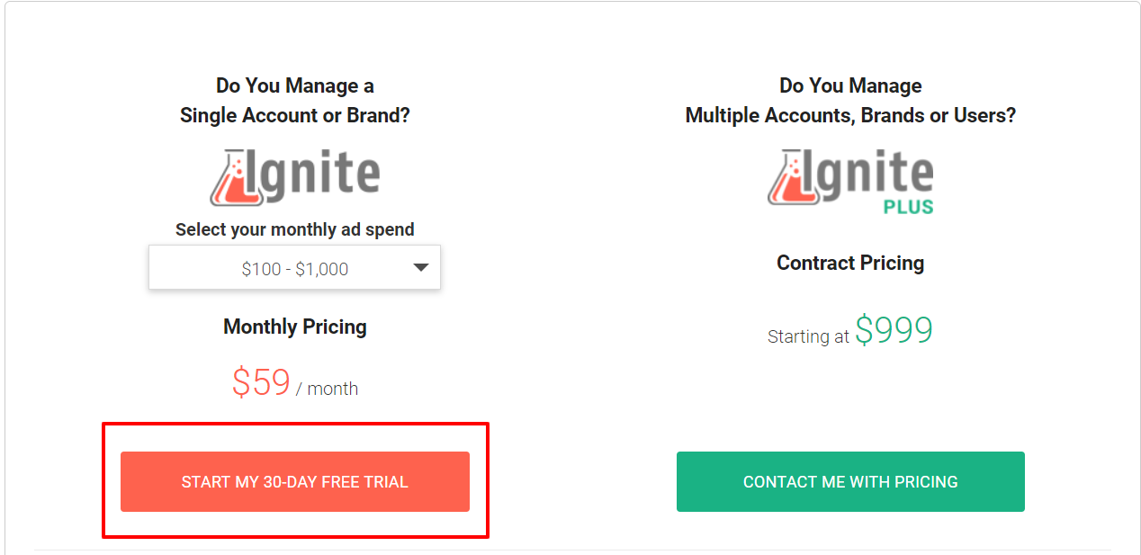Click 'Select your monthly ad spend' label
Image resolution: width=1141 pixels, height=555 pixels.
(x=294, y=228)
